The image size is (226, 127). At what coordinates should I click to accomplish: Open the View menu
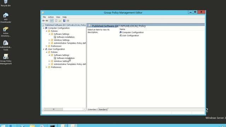point(58,17)
